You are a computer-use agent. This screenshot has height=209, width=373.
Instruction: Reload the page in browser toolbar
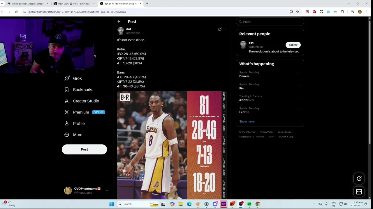[x=16, y=12]
